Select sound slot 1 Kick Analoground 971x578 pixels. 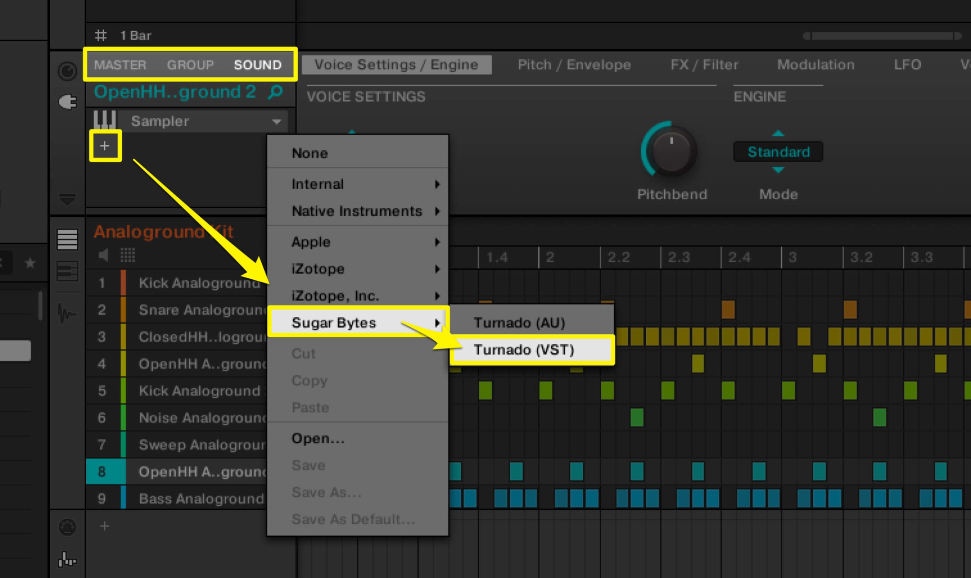pyautogui.click(x=176, y=283)
